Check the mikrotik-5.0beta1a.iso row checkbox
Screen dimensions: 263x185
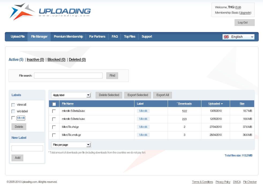[x=54, y=119]
